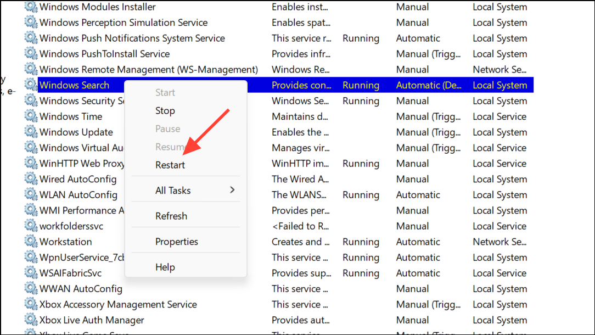The image size is (595, 335).
Task: Click gear icon of Workstation service
Action: click(31, 241)
